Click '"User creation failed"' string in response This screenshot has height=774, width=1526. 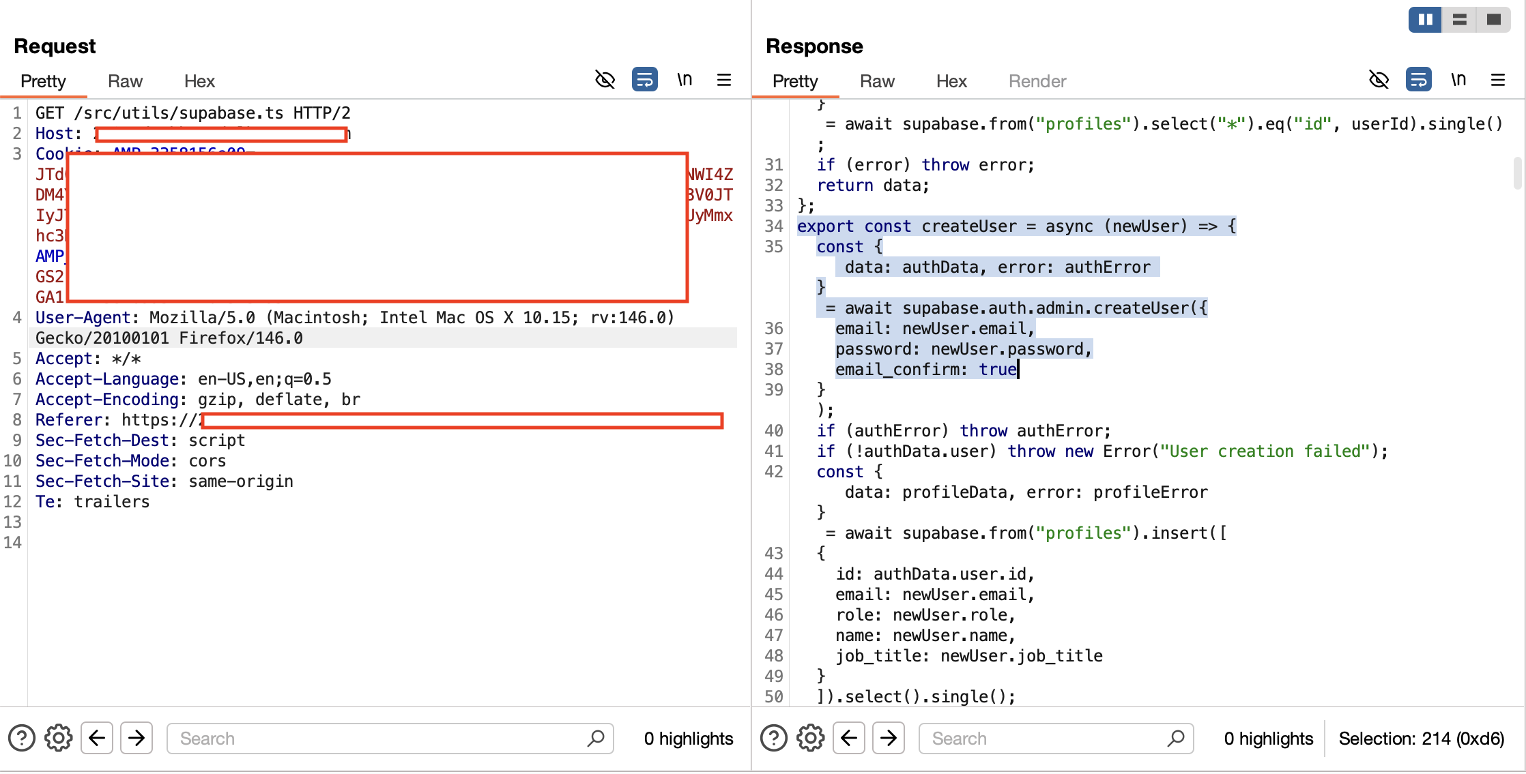click(x=1265, y=451)
